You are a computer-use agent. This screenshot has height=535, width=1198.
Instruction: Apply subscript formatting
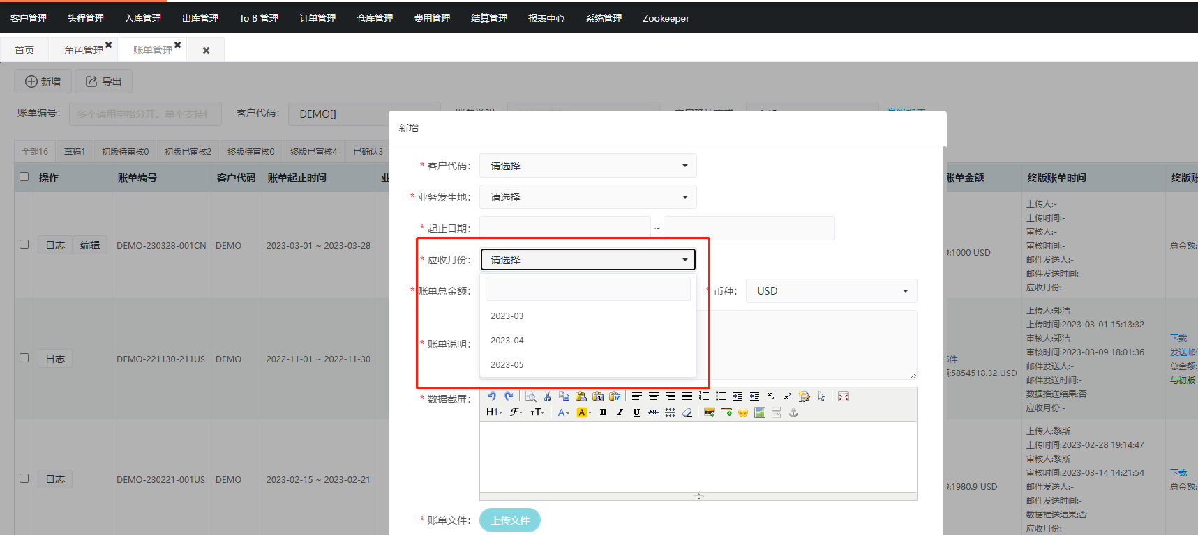pos(771,396)
